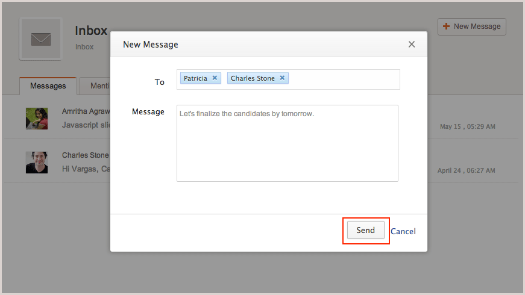Remove the Patricia recipient tag
This screenshot has width=525, height=295.
point(215,78)
